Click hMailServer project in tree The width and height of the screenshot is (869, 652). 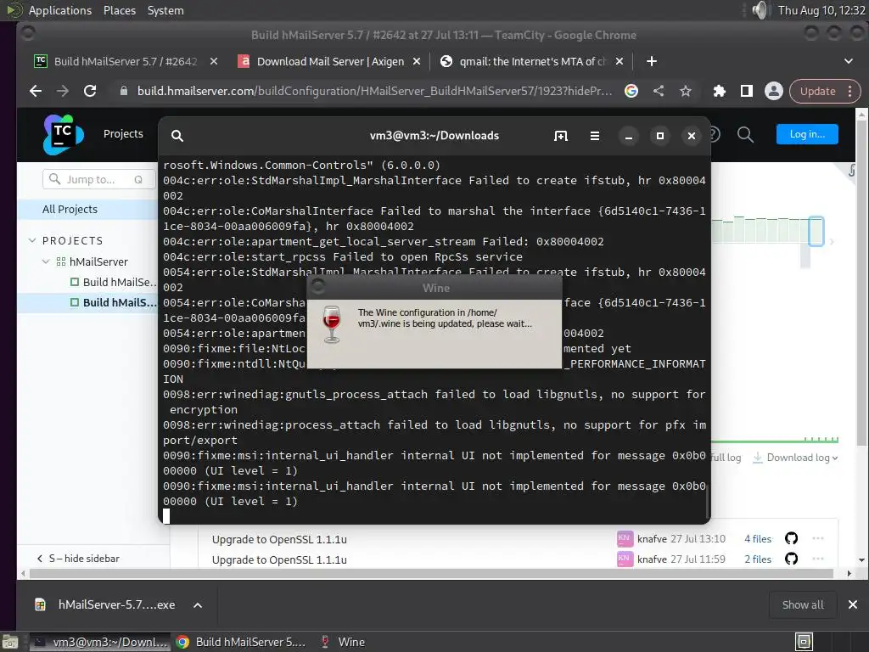click(98, 261)
